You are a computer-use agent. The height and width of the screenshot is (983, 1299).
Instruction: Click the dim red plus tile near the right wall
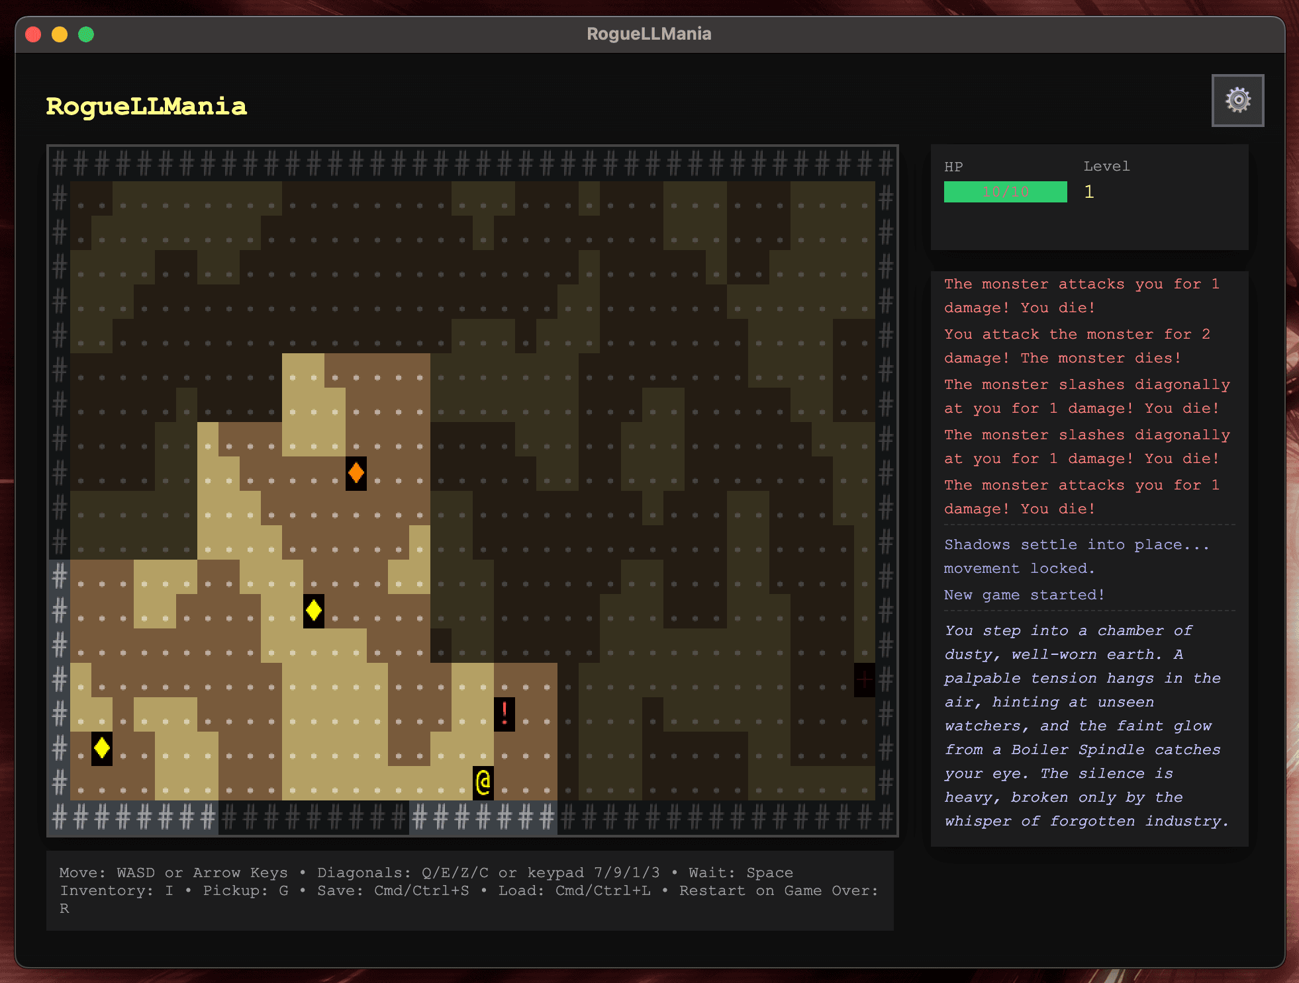point(864,679)
